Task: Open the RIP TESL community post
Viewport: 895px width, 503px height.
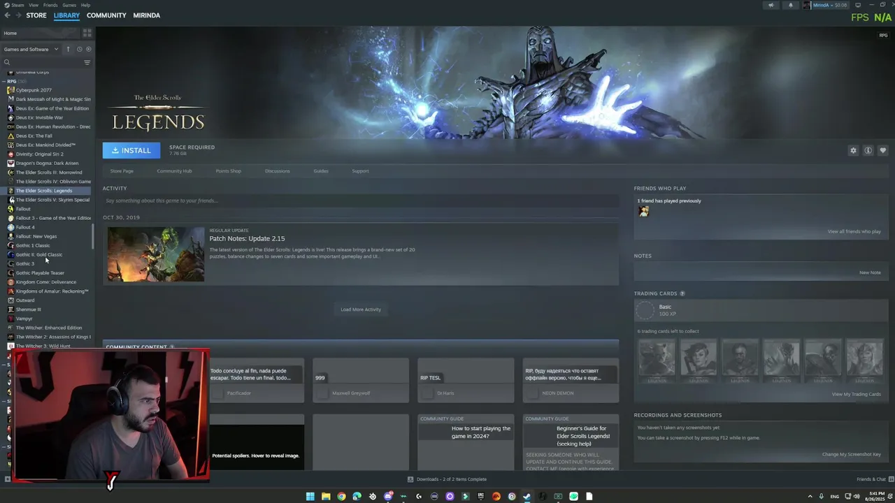Action: click(466, 381)
